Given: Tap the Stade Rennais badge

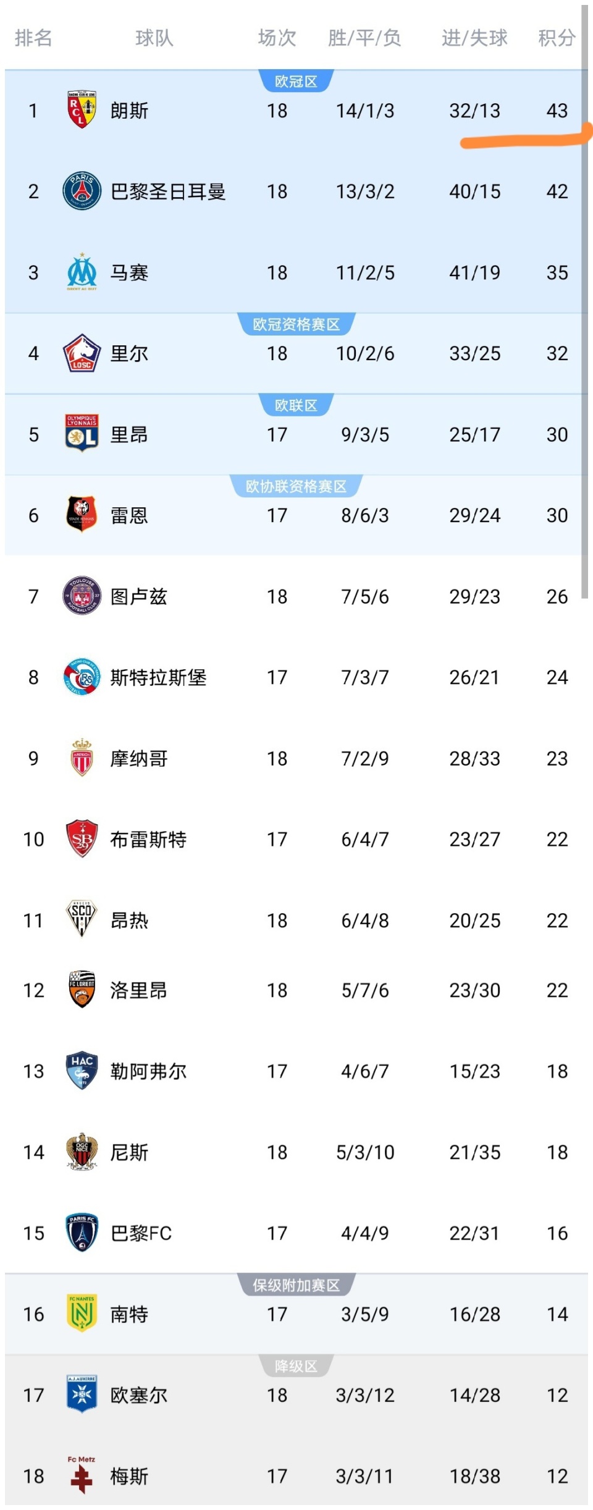Looking at the screenshot, I should tap(82, 515).
